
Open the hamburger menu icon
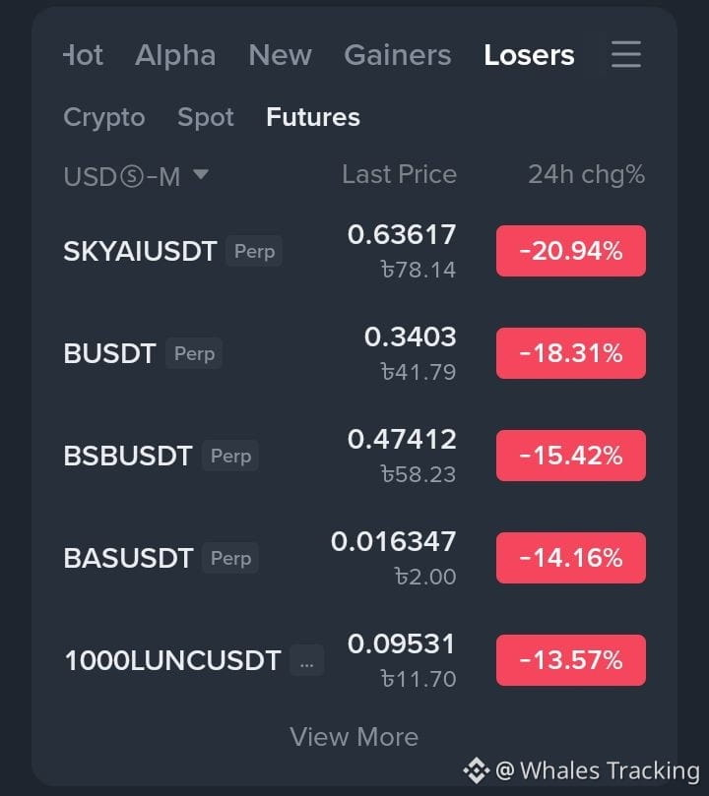tap(625, 54)
